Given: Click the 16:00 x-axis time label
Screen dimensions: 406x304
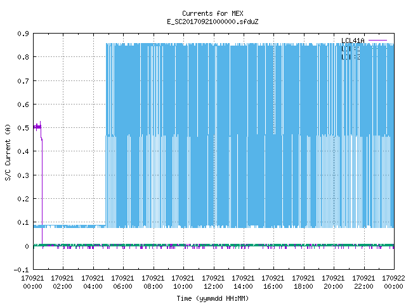Looking at the screenshot, I should pos(273,286).
